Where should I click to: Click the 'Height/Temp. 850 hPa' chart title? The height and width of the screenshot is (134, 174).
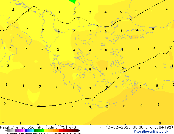pos(22,127)
